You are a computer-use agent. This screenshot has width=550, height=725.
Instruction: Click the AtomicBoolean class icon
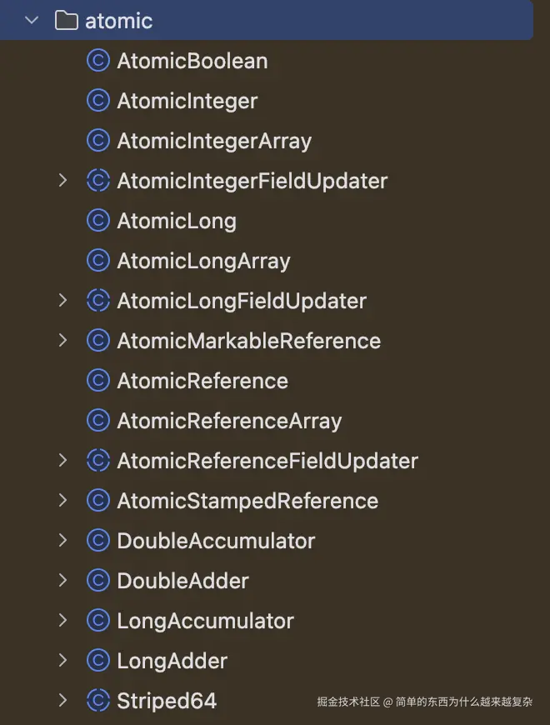98,61
